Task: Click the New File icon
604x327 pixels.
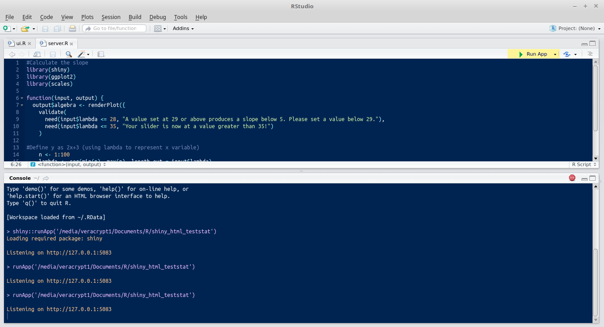Action: [x=7, y=28]
